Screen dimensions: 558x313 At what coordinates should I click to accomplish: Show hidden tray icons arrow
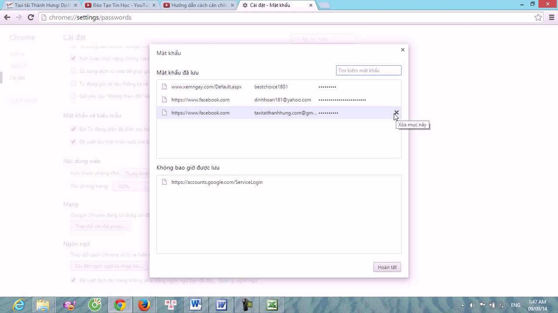pyautogui.click(x=462, y=305)
